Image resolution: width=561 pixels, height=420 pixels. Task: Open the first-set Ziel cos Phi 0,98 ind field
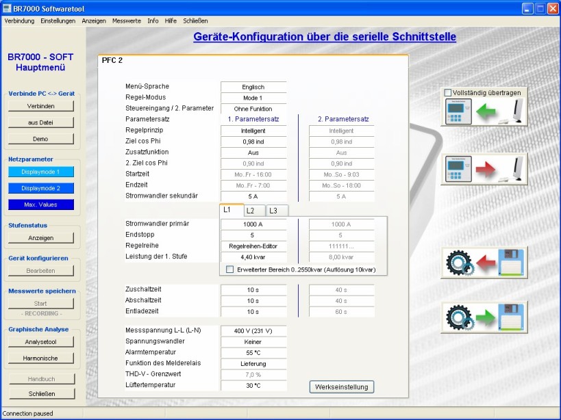[x=253, y=142]
